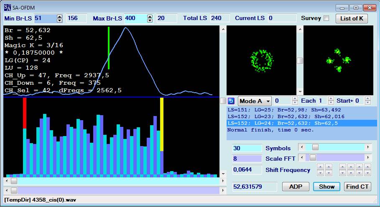Click the field showing 52,631579
The height and width of the screenshot is (207, 380).
tap(255, 187)
